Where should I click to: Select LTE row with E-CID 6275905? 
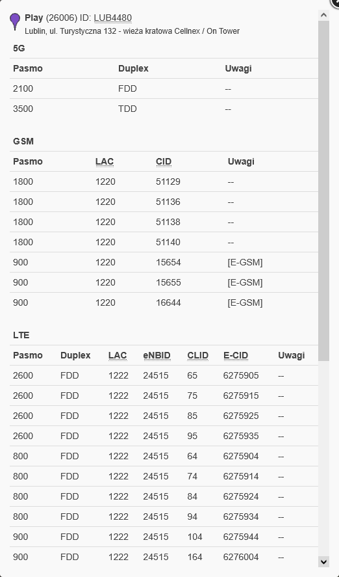click(x=164, y=376)
